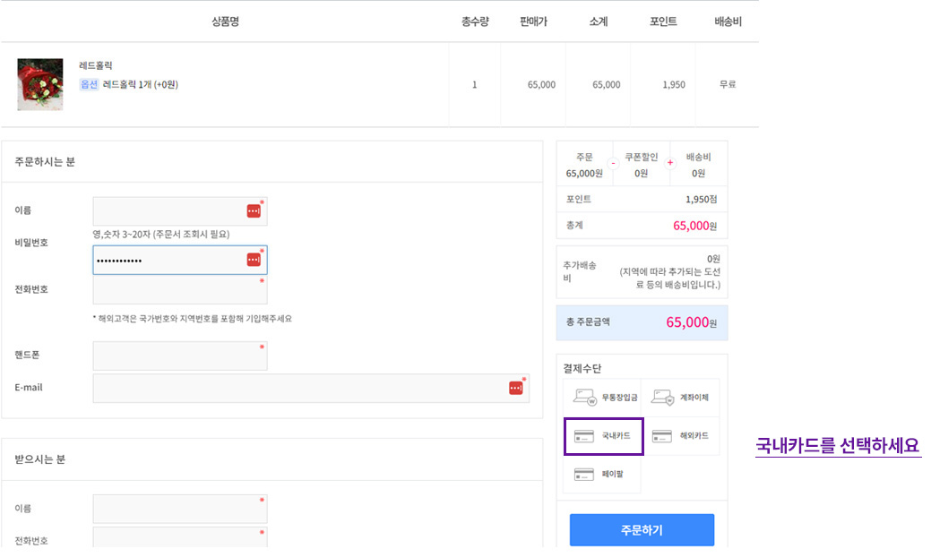Select 계좌이체 as payment method

tap(680, 398)
